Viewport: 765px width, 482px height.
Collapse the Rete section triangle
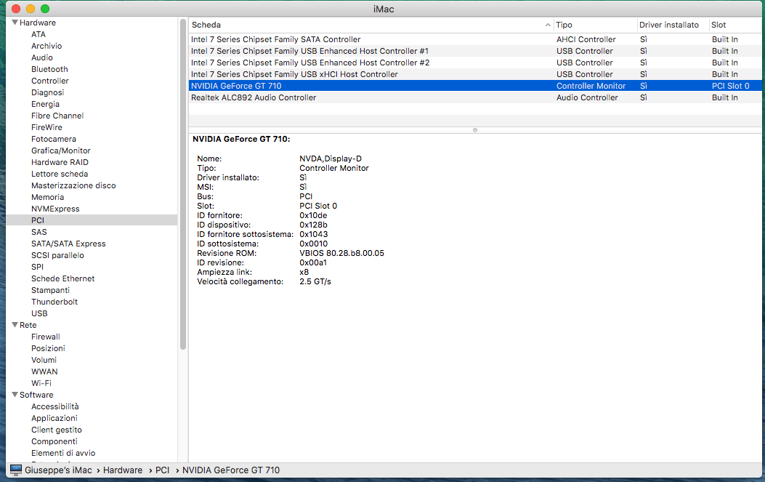[x=15, y=325]
